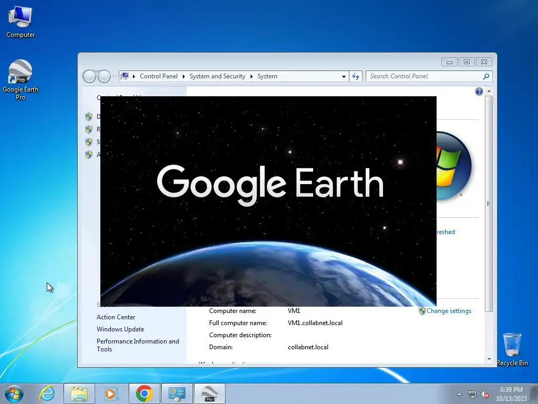Click the Computer name VM1 value

pos(294,311)
